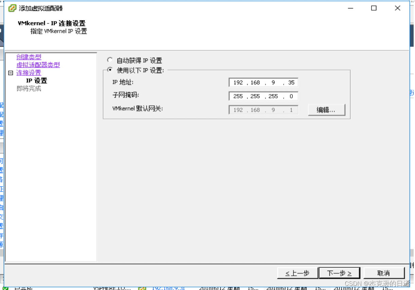This screenshot has height=290, width=415.
Task: Click the vSphere icon in dialog title bar
Action: pyautogui.click(x=12, y=8)
